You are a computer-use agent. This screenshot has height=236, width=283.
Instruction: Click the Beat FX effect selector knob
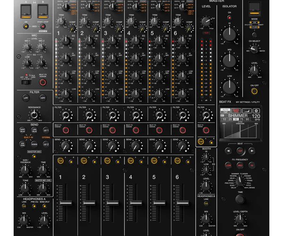pos(240,181)
